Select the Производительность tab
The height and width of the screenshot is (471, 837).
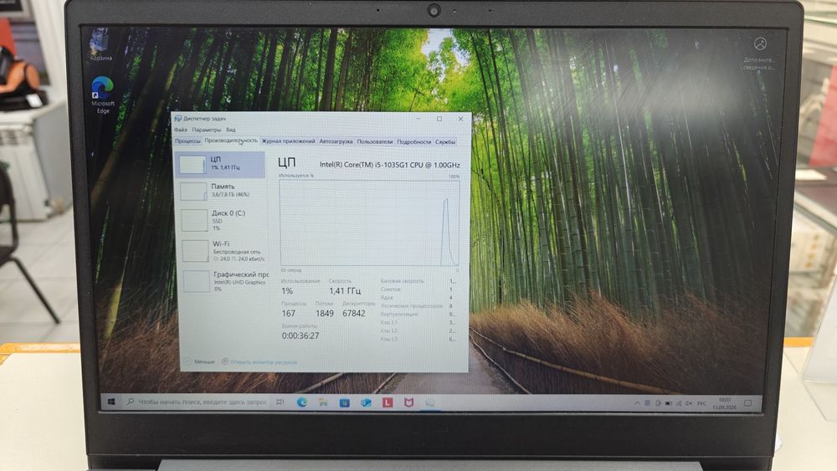(231, 141)
